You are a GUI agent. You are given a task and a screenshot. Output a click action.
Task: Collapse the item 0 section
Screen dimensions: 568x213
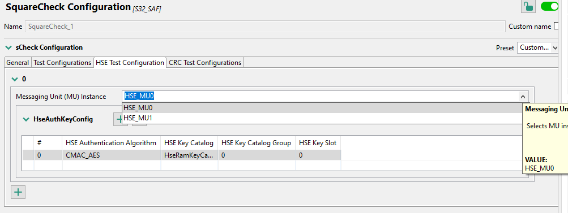(15, 79)
